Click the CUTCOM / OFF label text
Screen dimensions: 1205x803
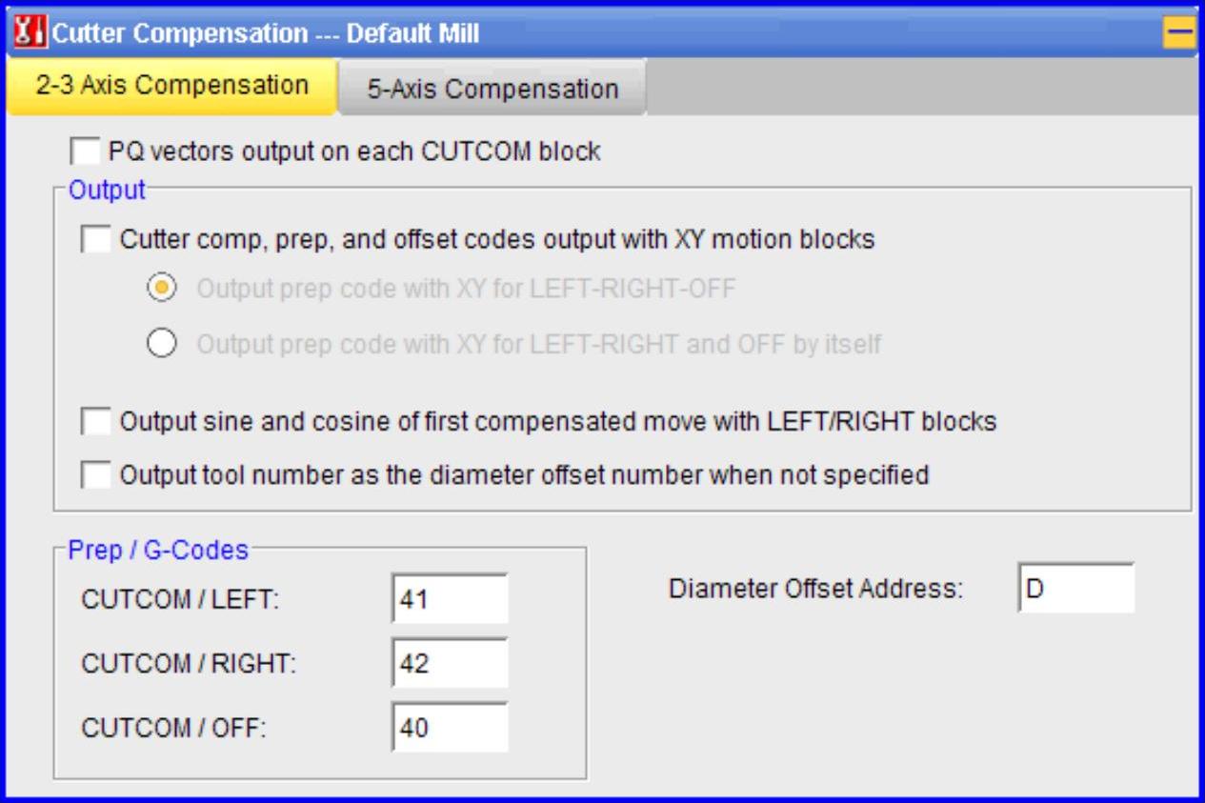point(174,729)
